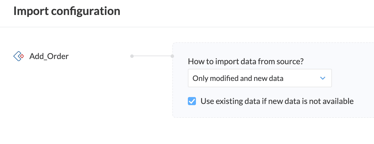The height and width of the screenshot is (144, 374).
Task: Click the Add_Order source icon
Action: [18, 56]
